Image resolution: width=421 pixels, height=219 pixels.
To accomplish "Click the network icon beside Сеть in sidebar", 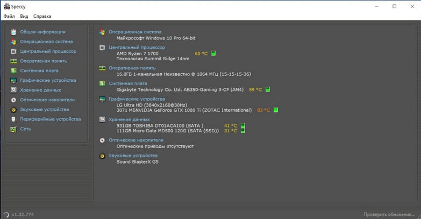I will pyautogui.click(x=13, y=129).
